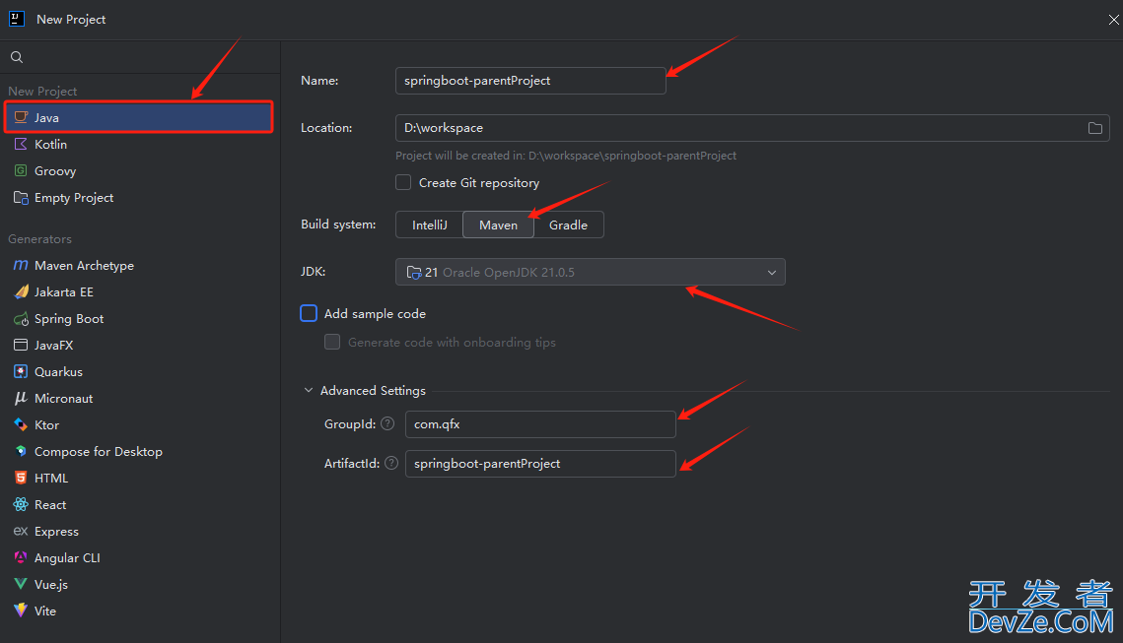Click the Vue.js logo icon

21,584
